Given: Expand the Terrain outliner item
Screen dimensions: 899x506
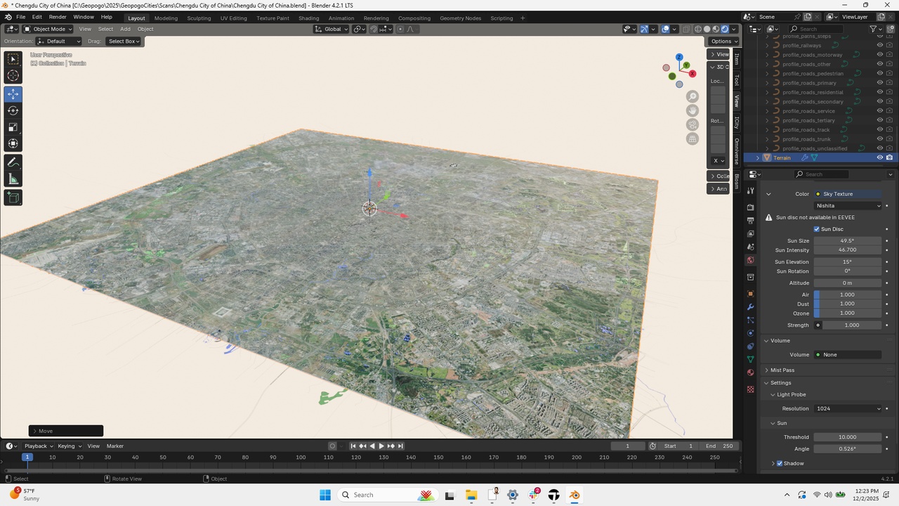Looking at the screenshot, I should (x=757, y=157).
